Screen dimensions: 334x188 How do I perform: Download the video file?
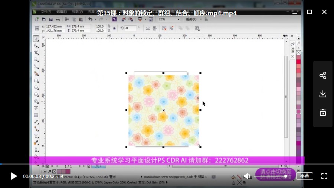coord(322,94)
